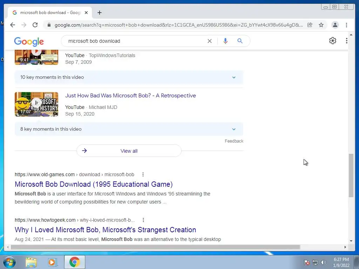
Task: Click the URL address bar
Action: pos(178,25)
